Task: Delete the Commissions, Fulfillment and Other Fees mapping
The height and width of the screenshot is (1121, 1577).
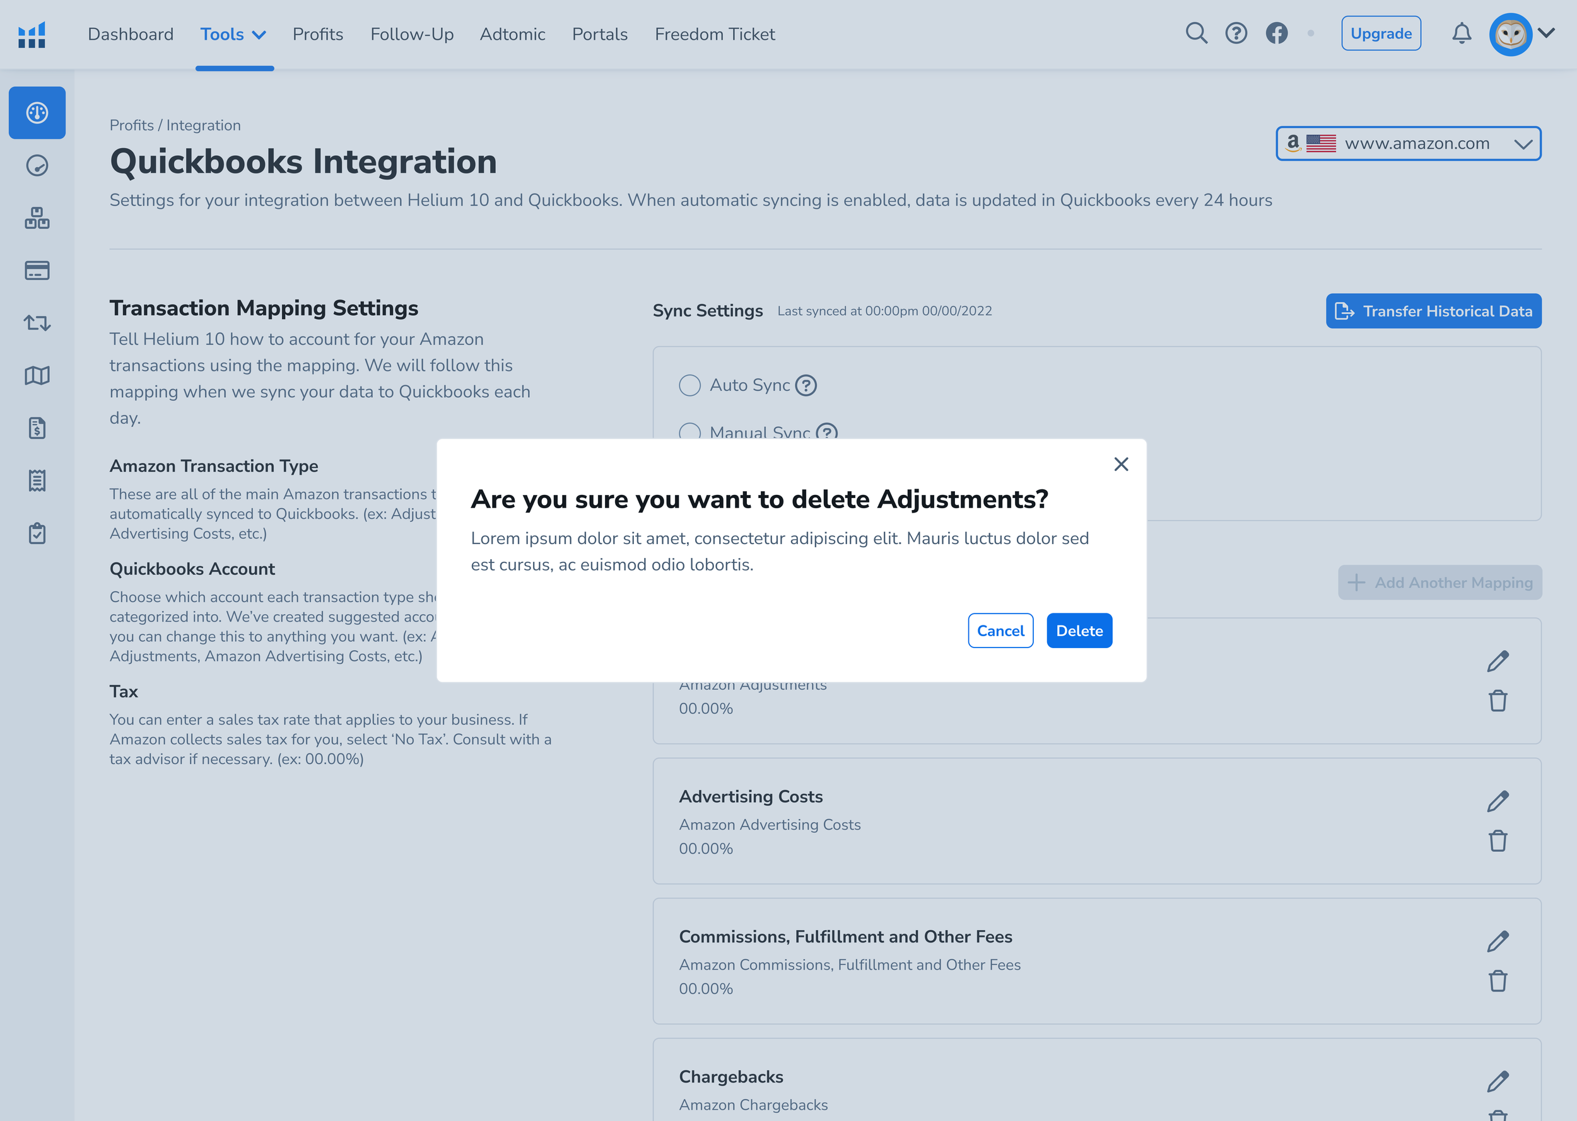Action: 1497,981
